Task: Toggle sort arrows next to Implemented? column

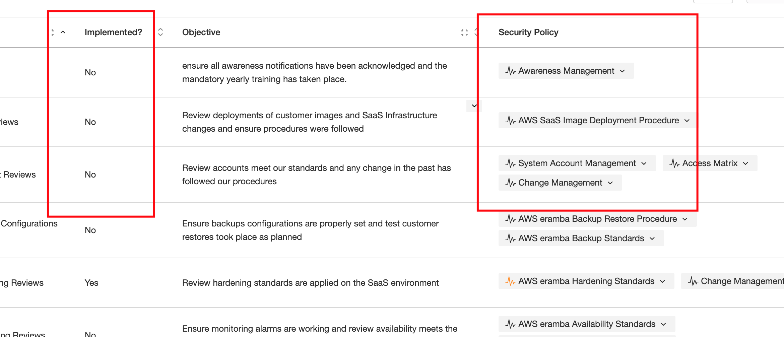Action: 160,32
